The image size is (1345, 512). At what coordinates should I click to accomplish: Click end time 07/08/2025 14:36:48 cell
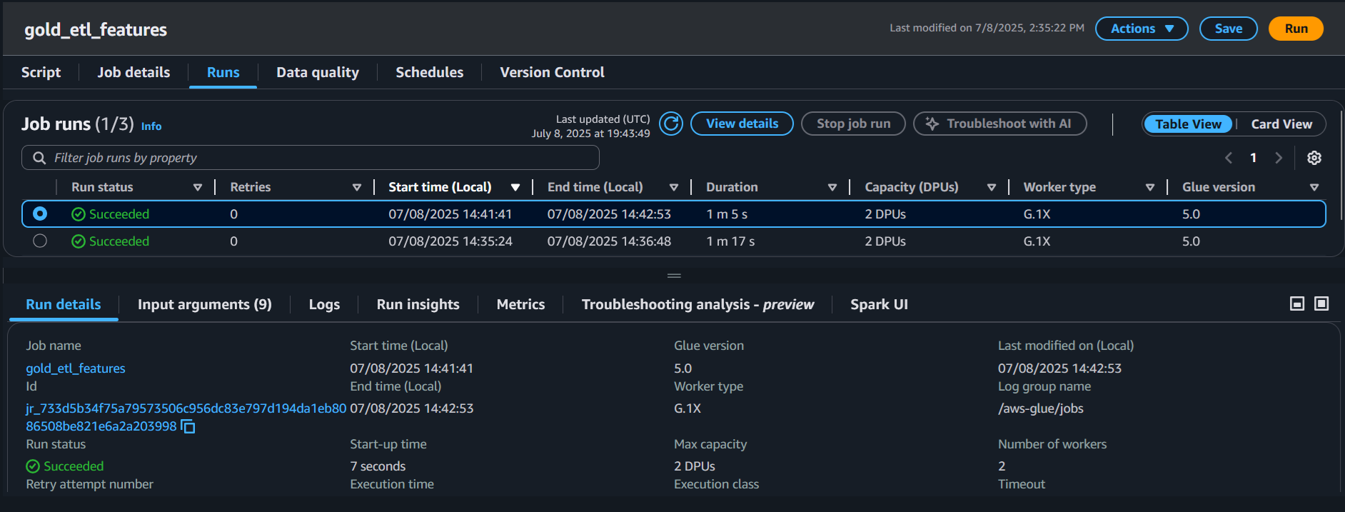[609, 241]
